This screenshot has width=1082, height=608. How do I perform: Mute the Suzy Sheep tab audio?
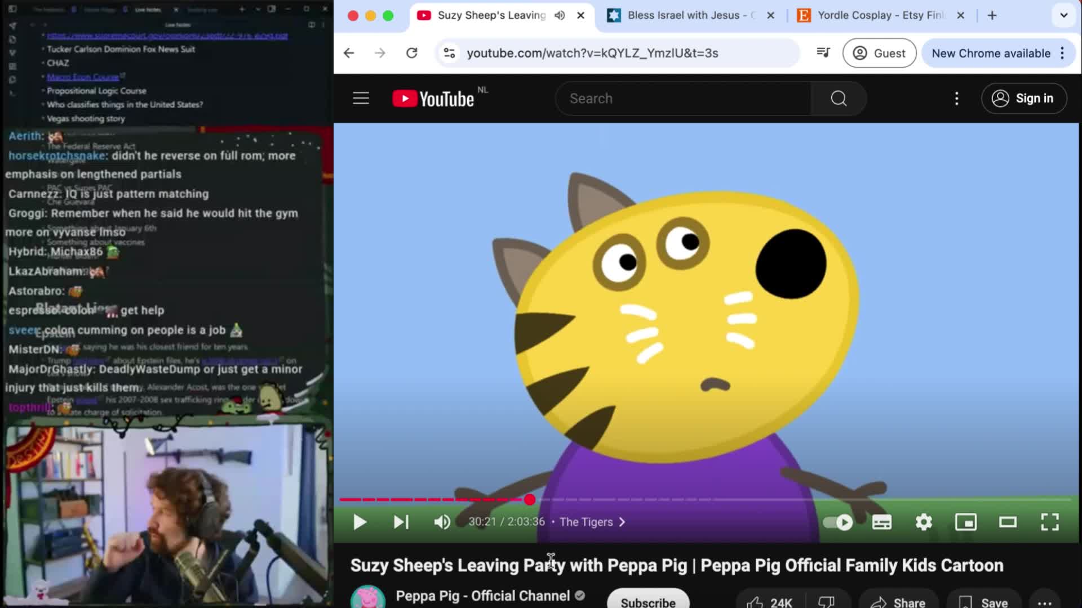click(x=560, y=15)
